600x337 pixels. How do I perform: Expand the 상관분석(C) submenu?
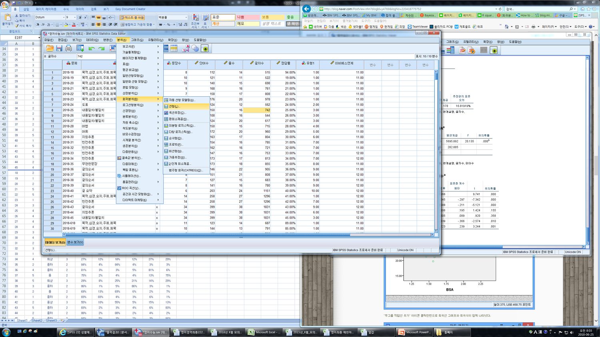140,93
